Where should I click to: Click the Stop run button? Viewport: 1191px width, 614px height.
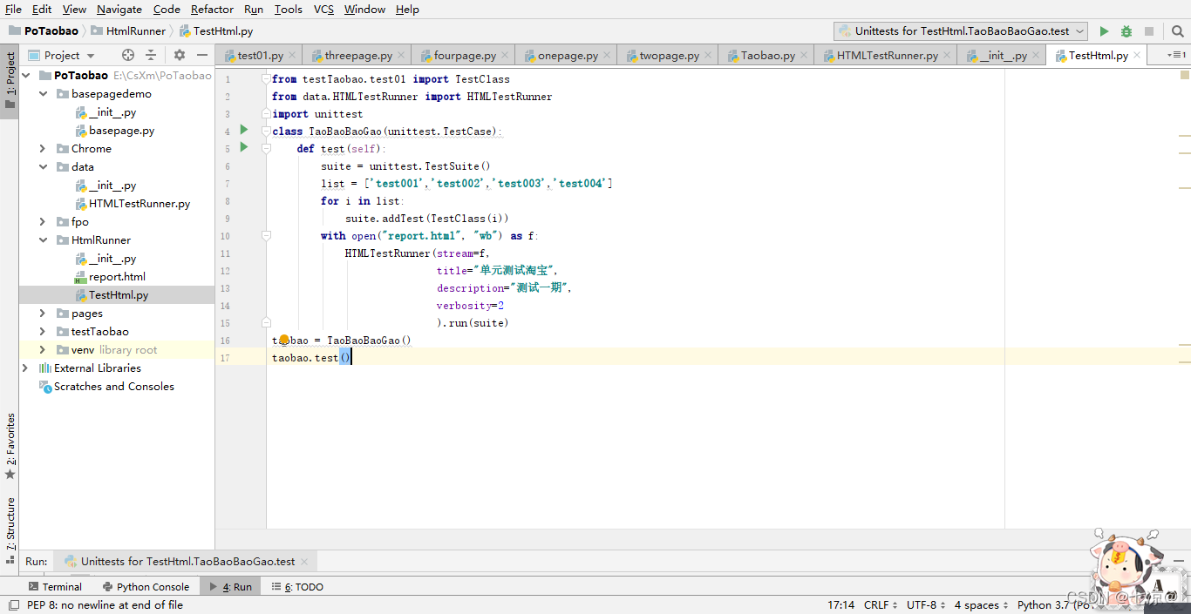point(1149,31)
